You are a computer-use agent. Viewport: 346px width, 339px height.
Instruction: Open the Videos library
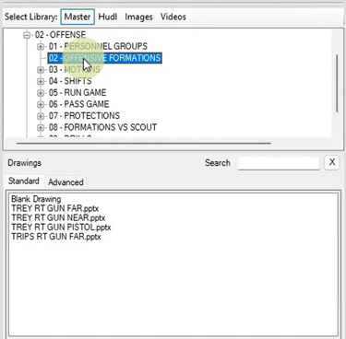(173, 17)
